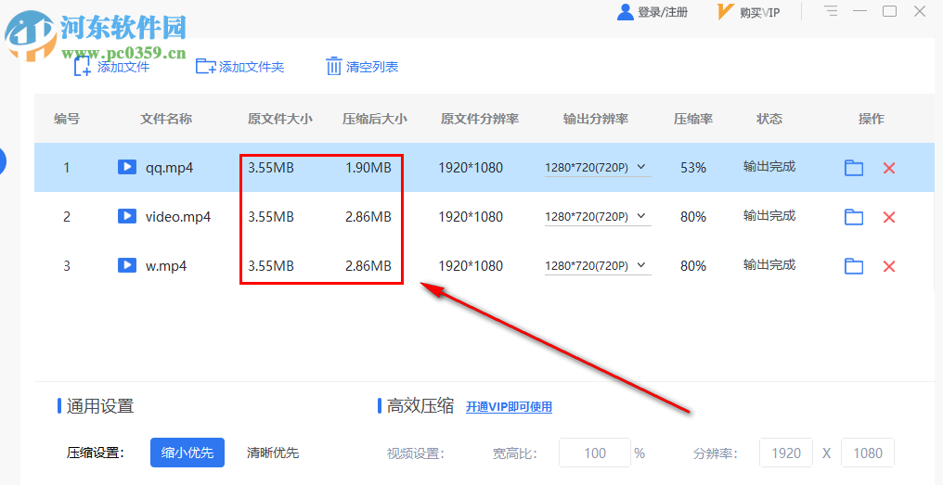Click the 1.90MB compressed size cell
The image size is (943, 485).
point(368,168)
